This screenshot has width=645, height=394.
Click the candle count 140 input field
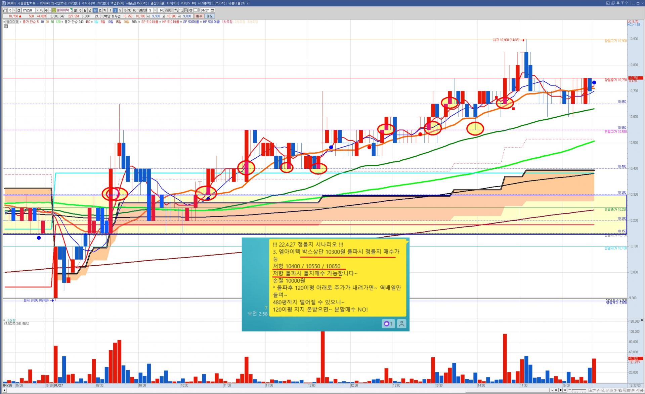tap(162, 10)
